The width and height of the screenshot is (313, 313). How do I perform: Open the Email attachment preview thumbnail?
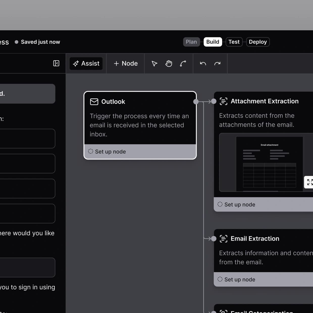point(266,162)
